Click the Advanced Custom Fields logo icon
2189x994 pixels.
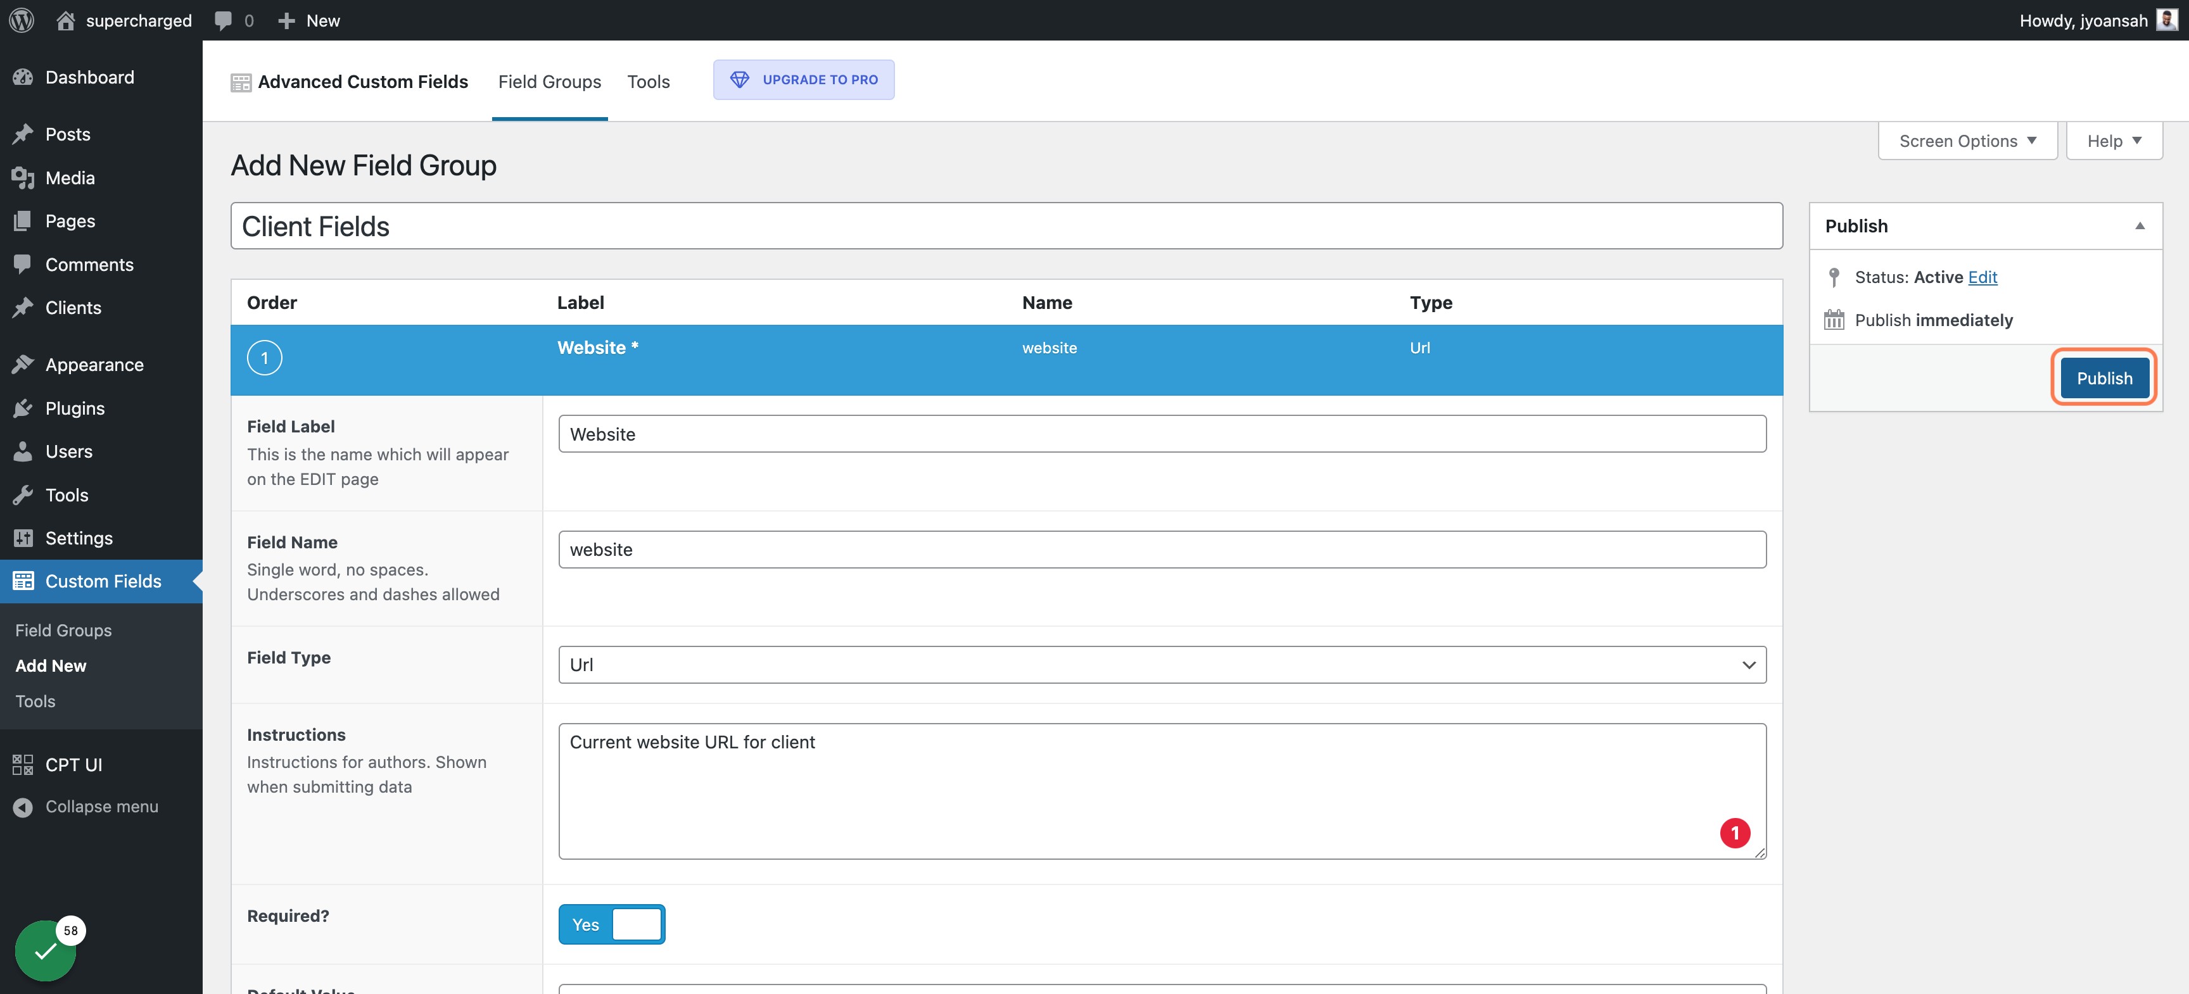click(x=241, y=82)
